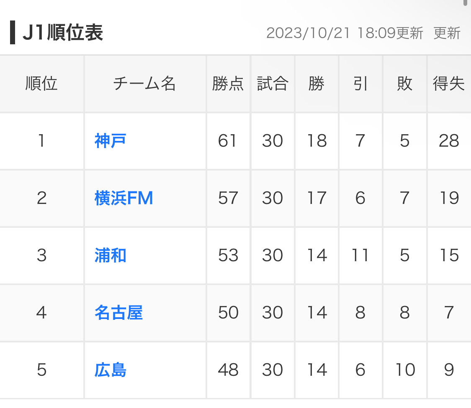Image resolution: width=471 pixels, height=408 pixels.
Task: Click the 得失 column header
Action: [x=449, y=84]
